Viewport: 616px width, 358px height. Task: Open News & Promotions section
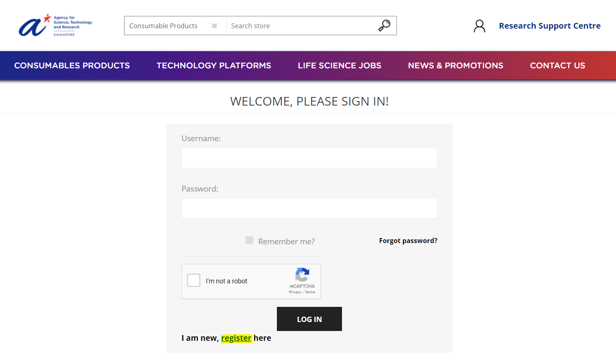click(x=455, y=65)
